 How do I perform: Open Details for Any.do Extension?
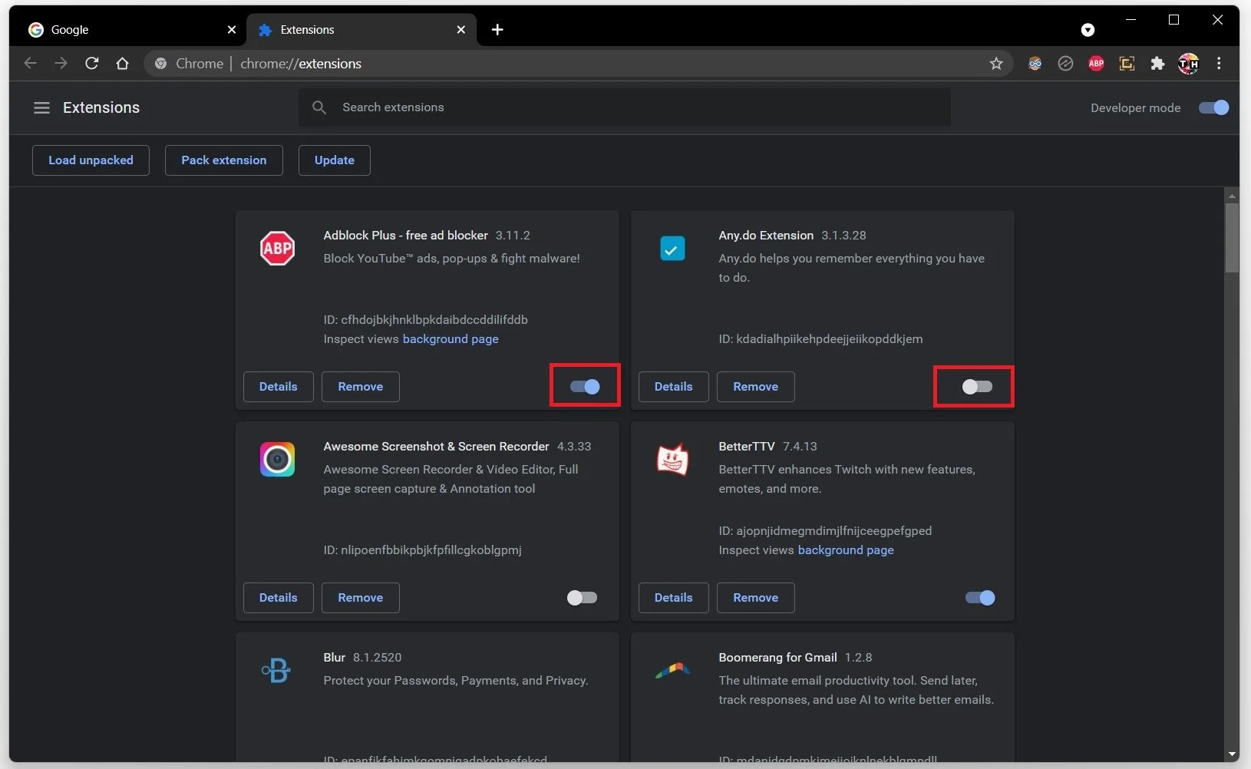tap(674, 387)
